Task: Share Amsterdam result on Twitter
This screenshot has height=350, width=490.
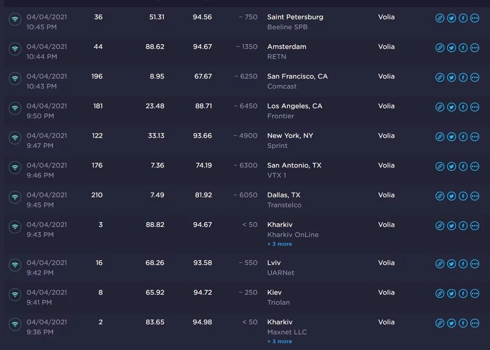Action: pyautogui.click(x=451, y=48)
